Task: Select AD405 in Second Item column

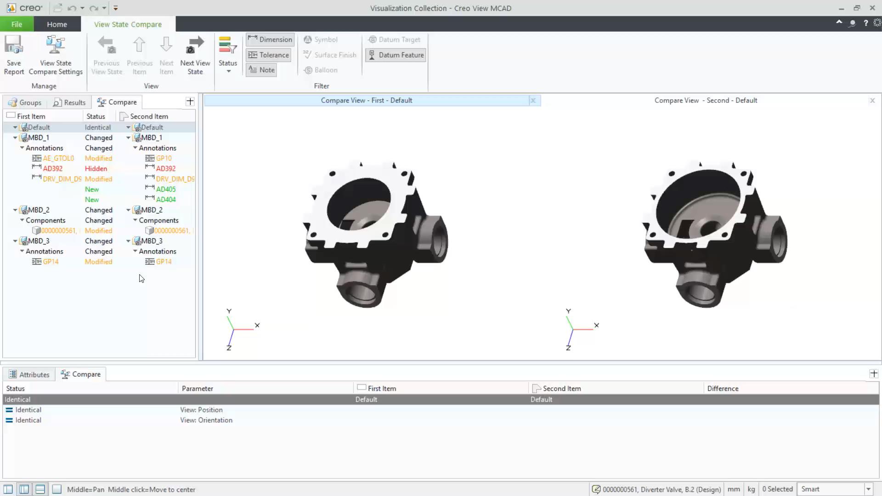Action: click(166, 189)
